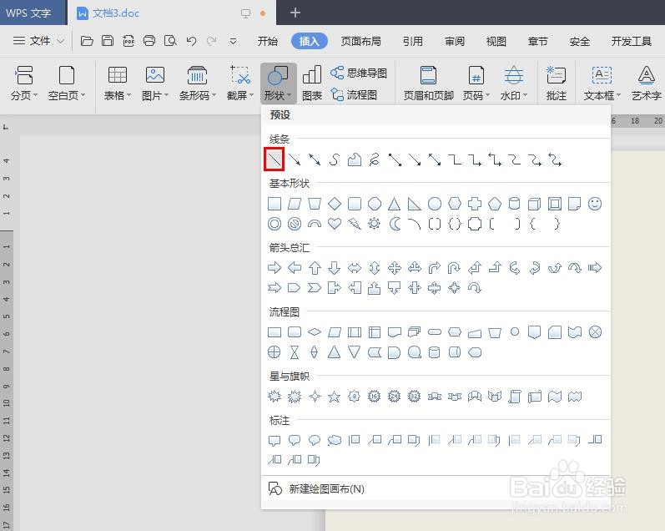Select the heart shape
665x531 pixels.
pyautogui.click(x=335, y=224)
